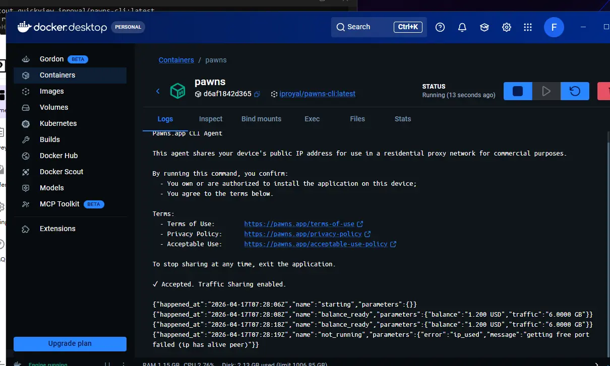
Task: Restart the pawns container
Action: [x=575, y=91]
